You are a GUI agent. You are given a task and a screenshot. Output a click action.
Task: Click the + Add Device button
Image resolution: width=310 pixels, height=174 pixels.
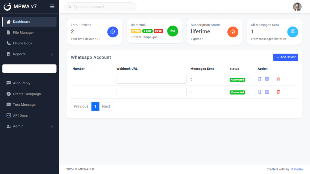[x=285, y=57]
